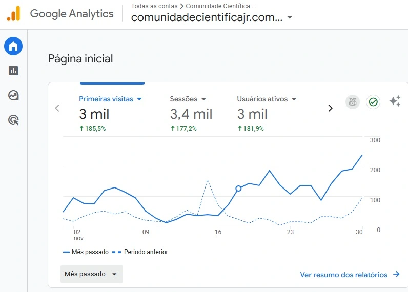Image resolution: width=408 pixels, height=292 pixels.
Task: Open the Reports bar chart icon
Action: [13, 71]
